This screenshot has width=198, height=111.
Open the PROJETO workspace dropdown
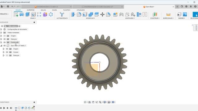pos(4,14)
